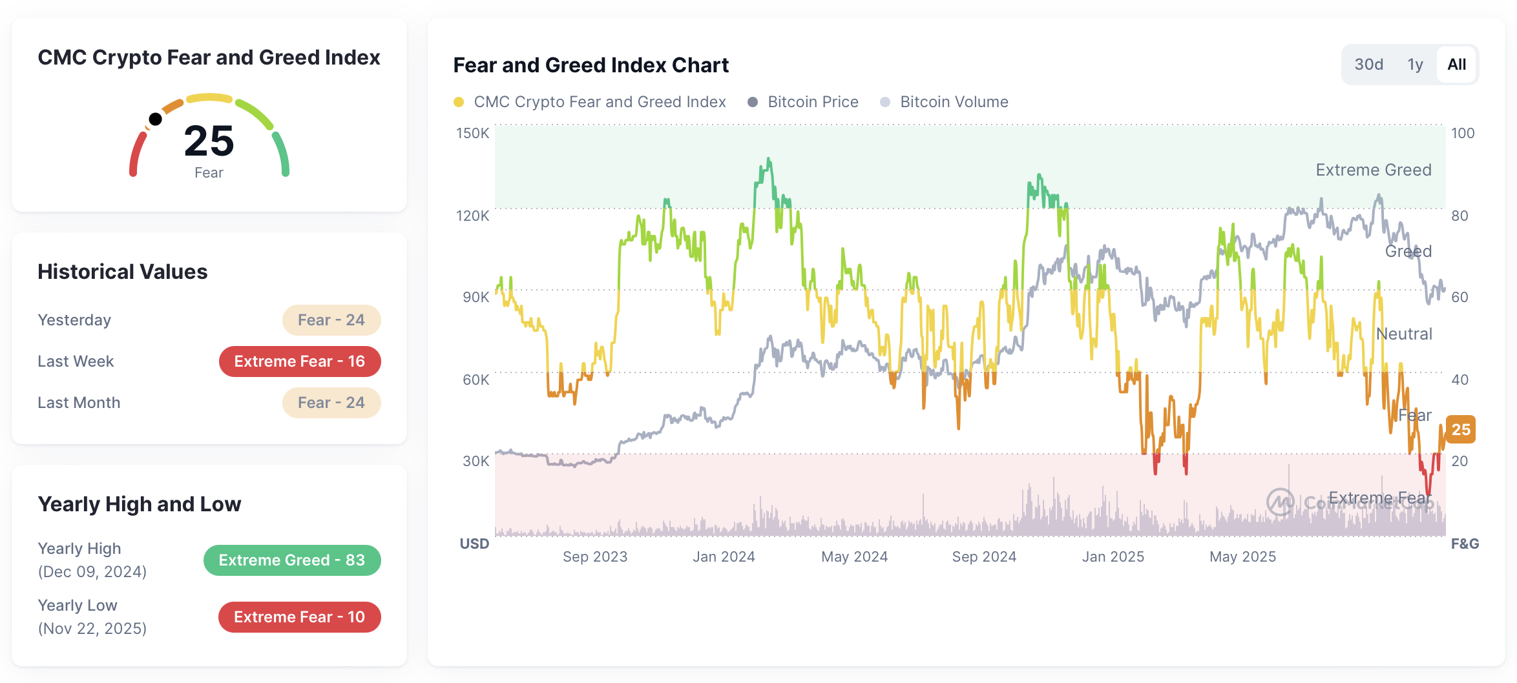The height and width of the screenshot is (683, 1517).
Task: Click Yesterday's Fear - 24 badge
Action: pyautogui.click(x=331, y=320)
